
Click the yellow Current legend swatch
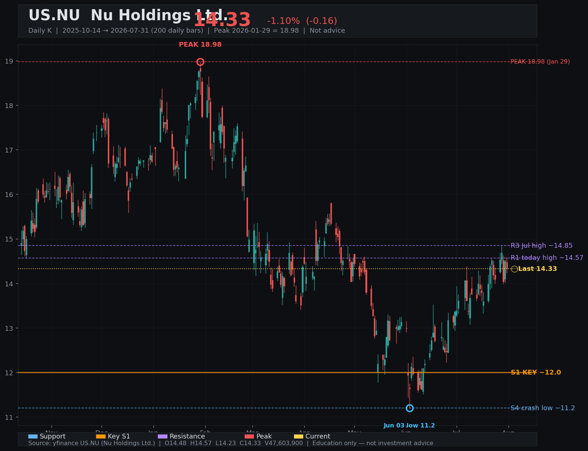pos(298,436)
